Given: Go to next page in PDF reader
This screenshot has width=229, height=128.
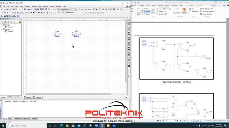Looking at the screenshot, I should [177, 121].
